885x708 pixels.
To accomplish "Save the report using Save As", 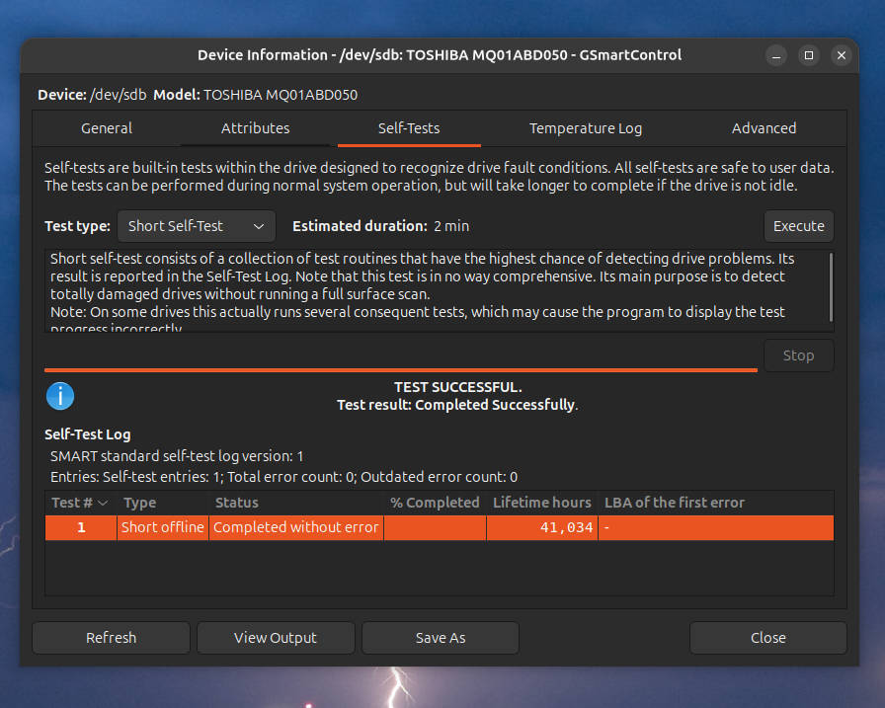I will 440,637.
